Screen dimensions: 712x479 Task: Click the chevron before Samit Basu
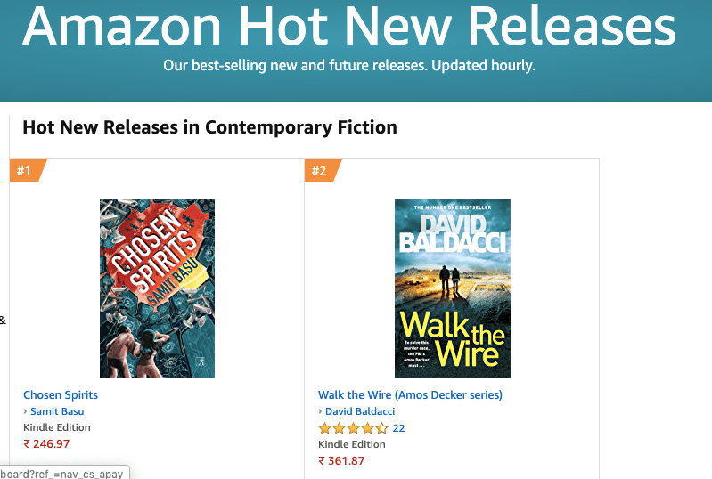point(26,412)
